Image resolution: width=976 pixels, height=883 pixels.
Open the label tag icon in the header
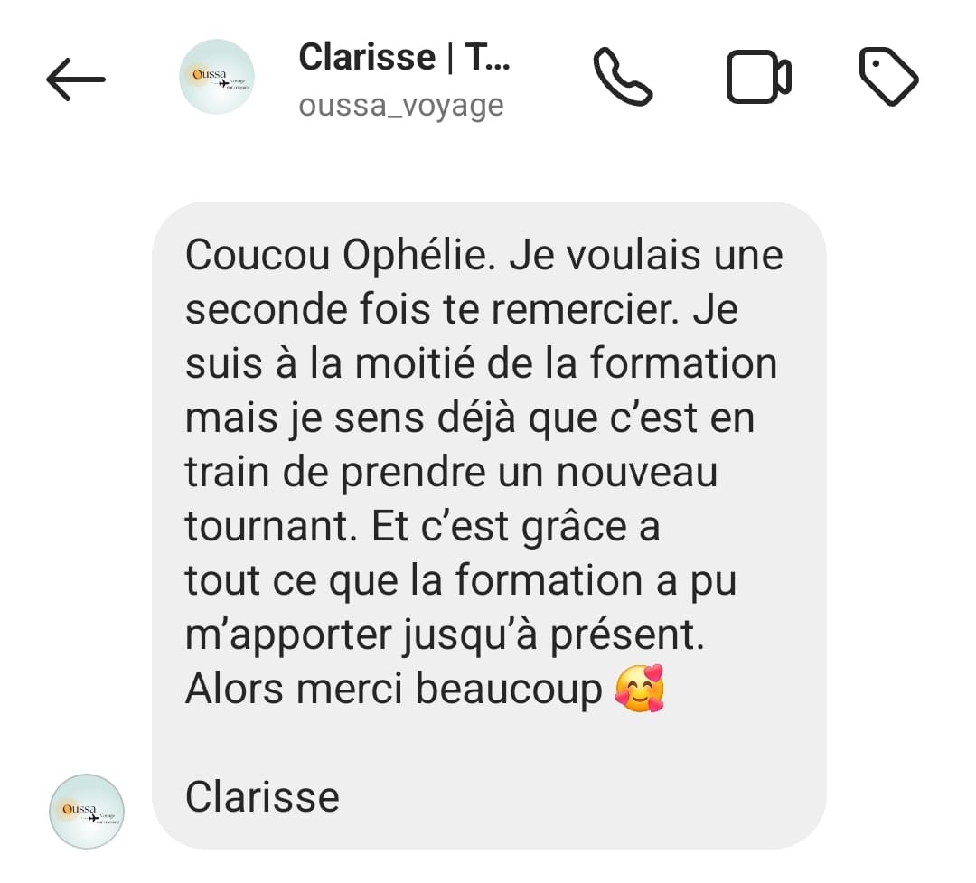click(889, 77)
